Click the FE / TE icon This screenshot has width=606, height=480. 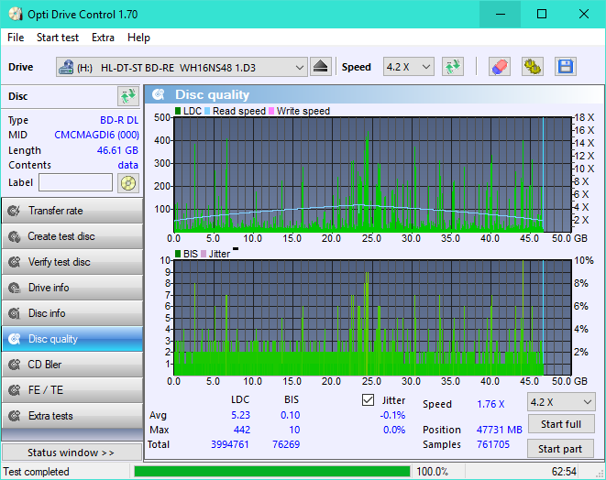pos(15,390)
